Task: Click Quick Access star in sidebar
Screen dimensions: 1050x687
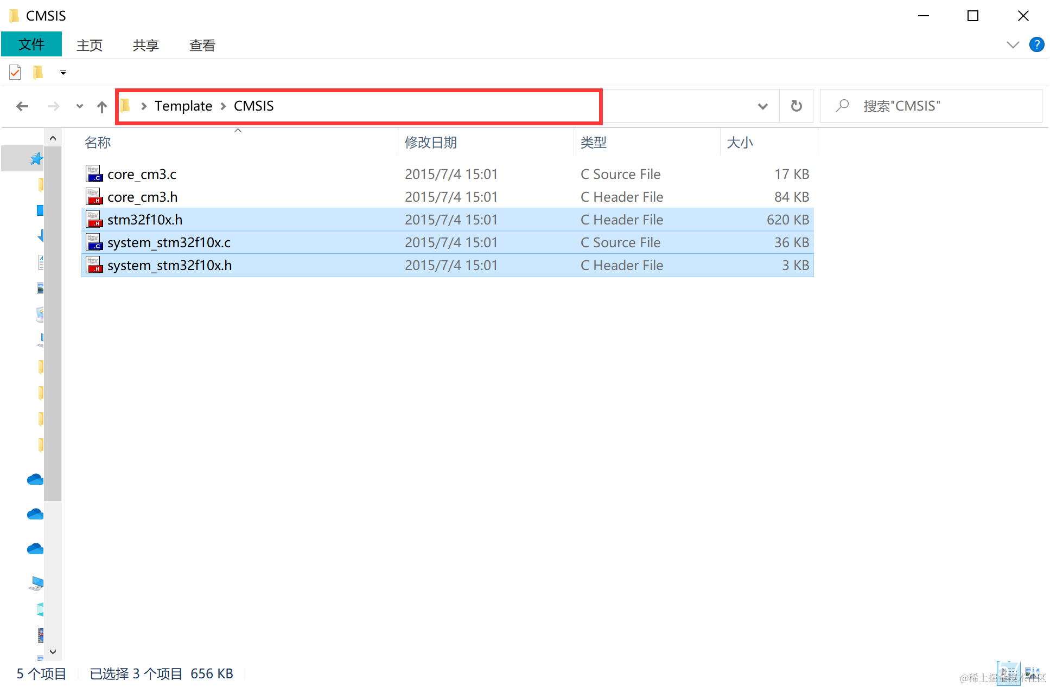Action: (x=36, y=159)
